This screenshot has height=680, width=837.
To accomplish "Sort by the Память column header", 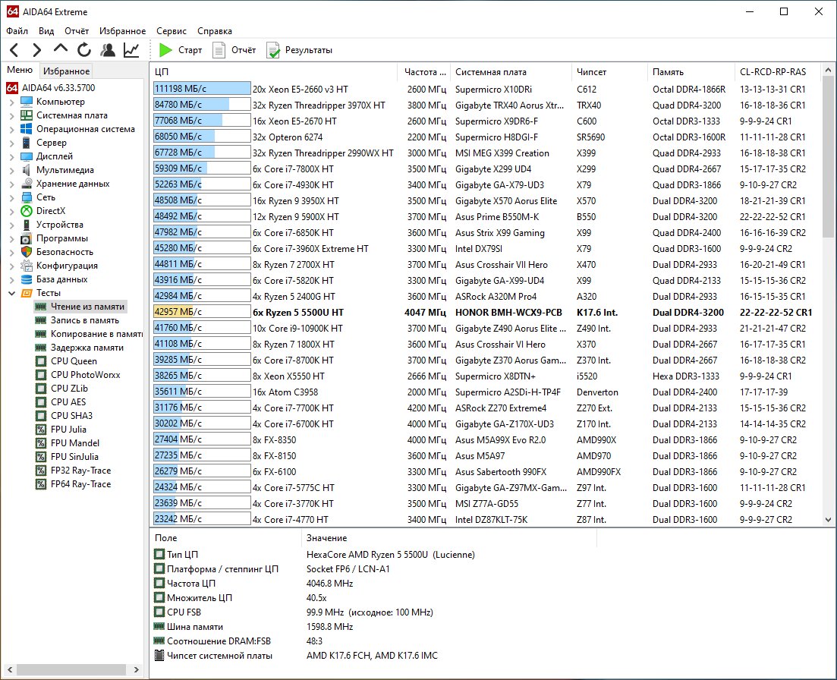I will click(691, 72).
